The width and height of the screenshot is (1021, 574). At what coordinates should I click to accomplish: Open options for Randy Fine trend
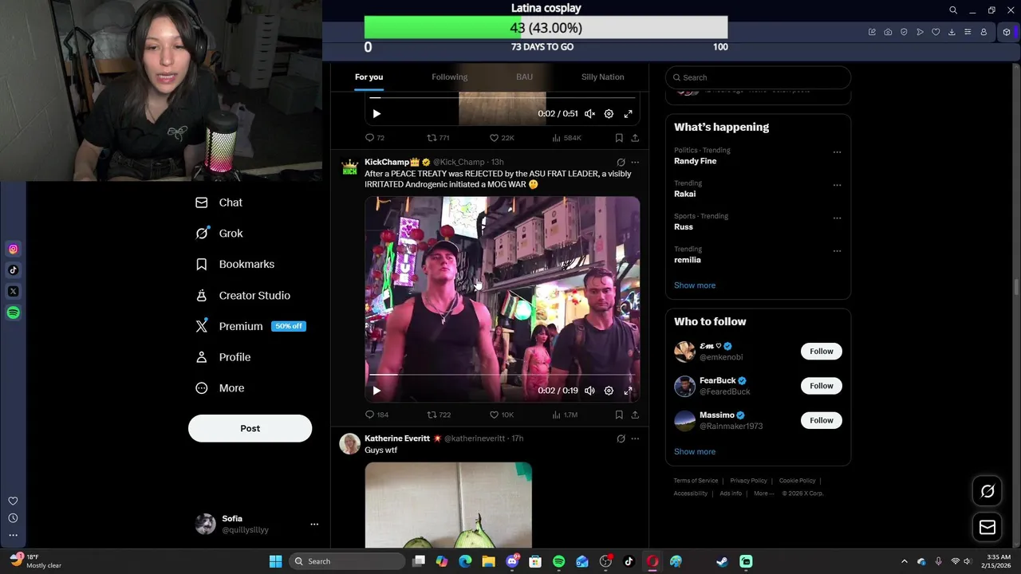click(x=837, y=151)
